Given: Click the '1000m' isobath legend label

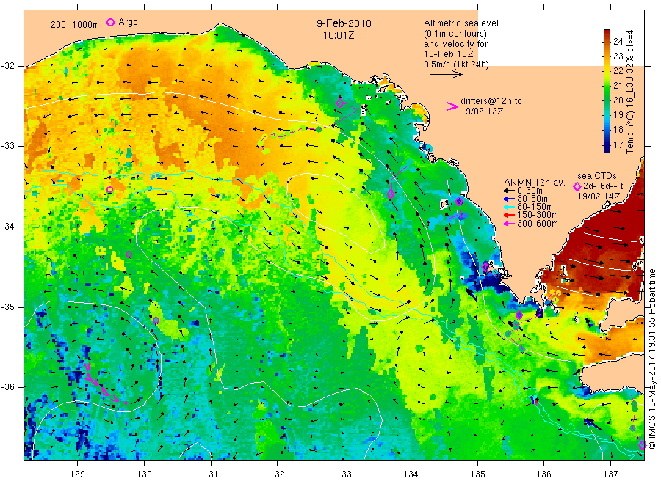Looking at the screenshot, I should coord(86,25).
